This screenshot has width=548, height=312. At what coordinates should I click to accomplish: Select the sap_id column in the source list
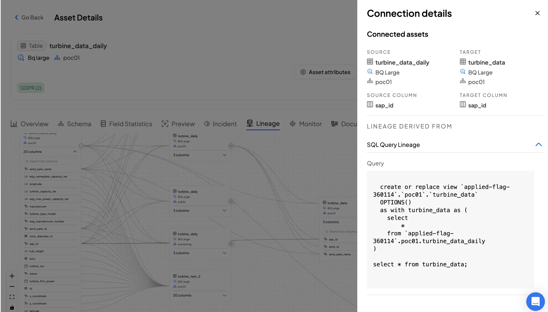34,244
